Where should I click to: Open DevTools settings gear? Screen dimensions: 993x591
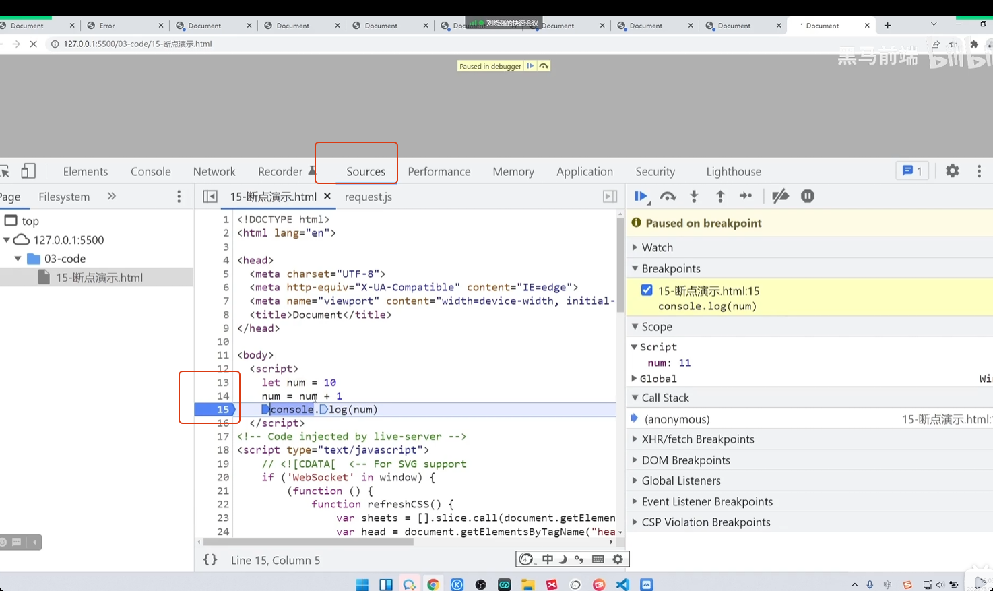[x=952, y=171]
